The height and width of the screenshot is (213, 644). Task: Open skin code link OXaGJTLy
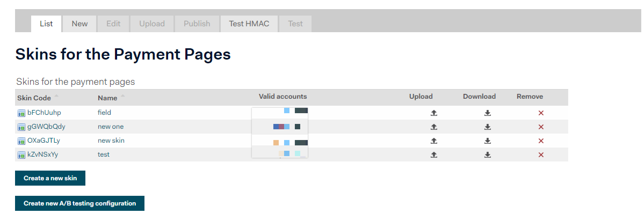click(44, 141)
